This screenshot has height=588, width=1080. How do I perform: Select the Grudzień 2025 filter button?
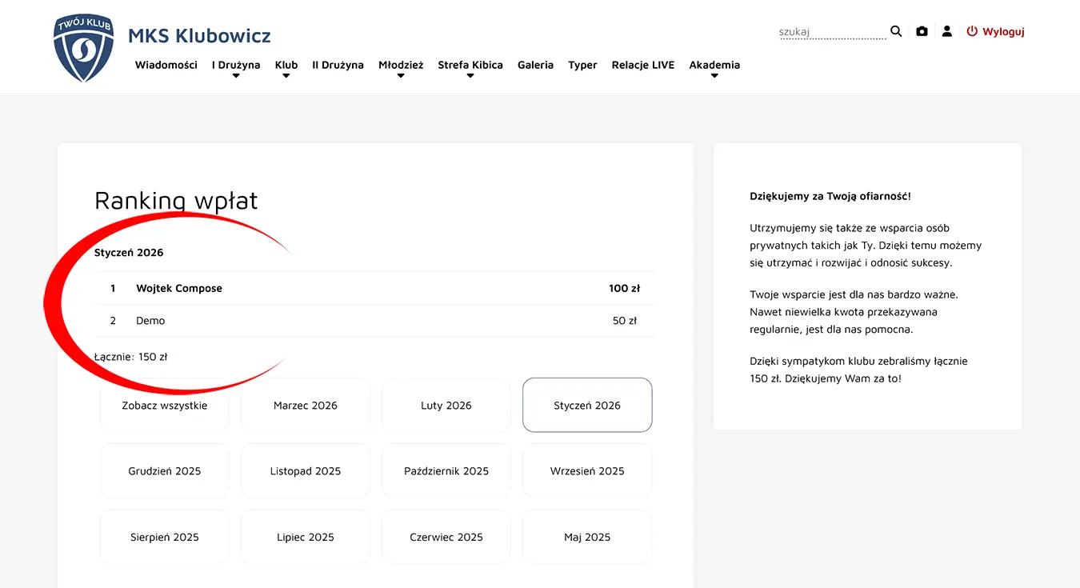pyautogui.click(x=164, y=470)
